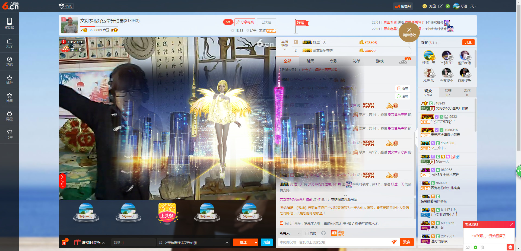
Task: Click the 我爱你 guardian avatar
Action: (465, 73)
